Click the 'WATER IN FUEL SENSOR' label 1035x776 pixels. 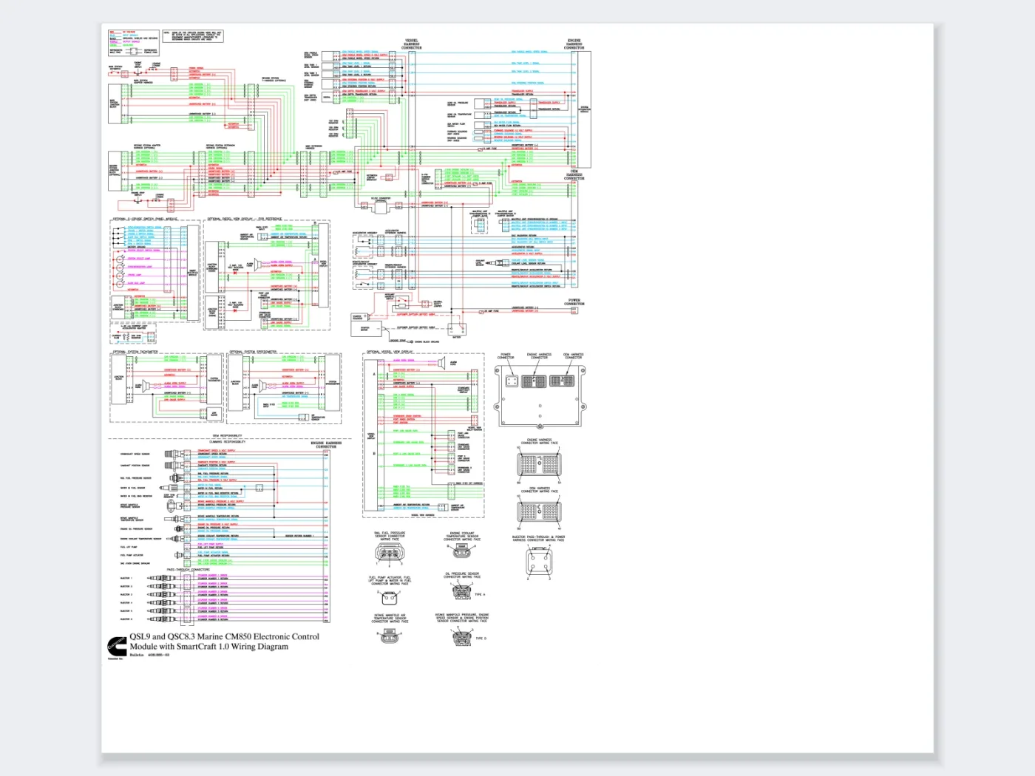click(x=132, y=488)
